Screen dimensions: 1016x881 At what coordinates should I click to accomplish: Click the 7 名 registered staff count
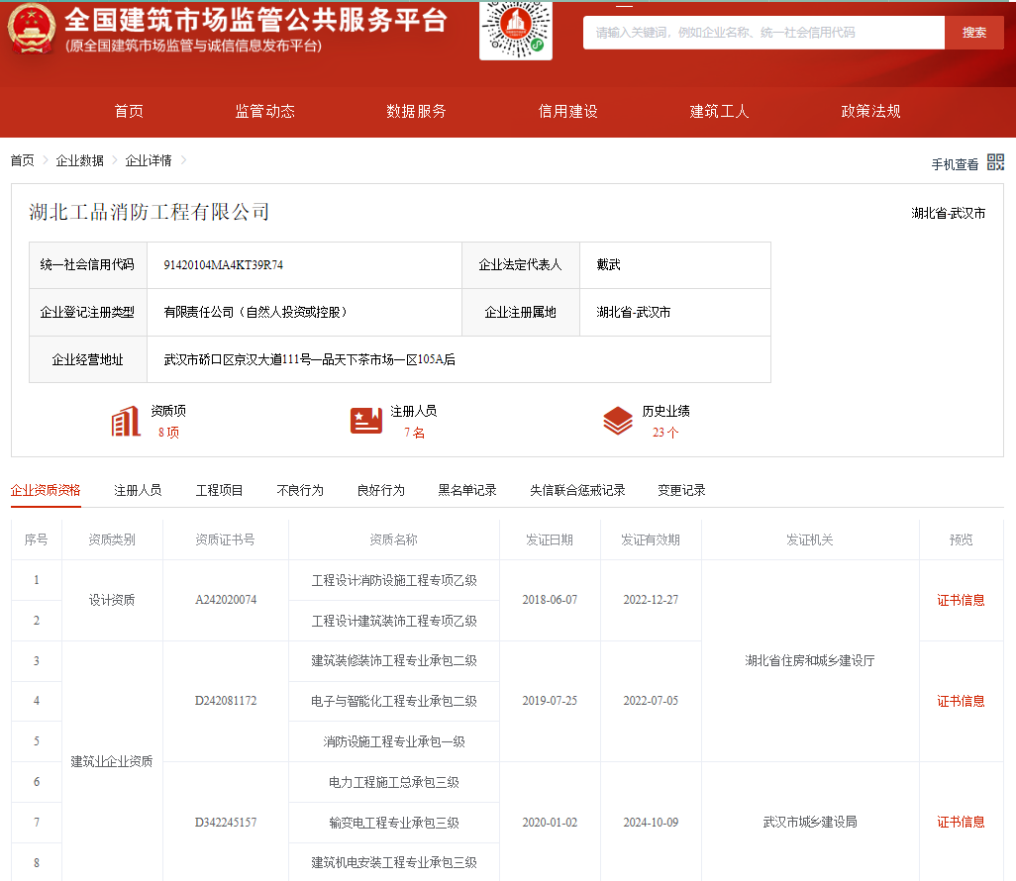tap(414, 433)
